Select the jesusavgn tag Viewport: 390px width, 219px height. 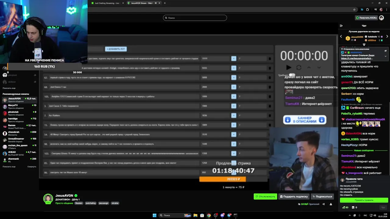[x=104, y=203]
